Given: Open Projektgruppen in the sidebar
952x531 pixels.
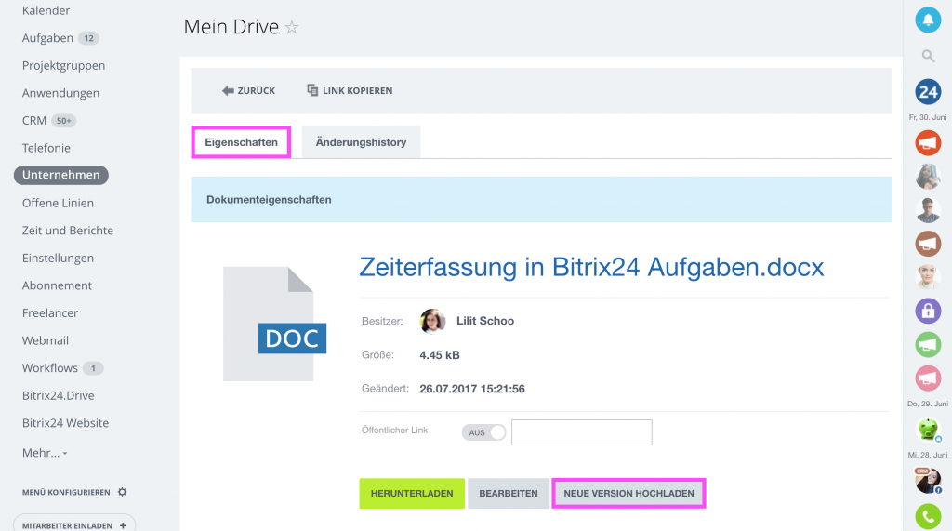Looking at the screenshot, I should pos(64,66).
